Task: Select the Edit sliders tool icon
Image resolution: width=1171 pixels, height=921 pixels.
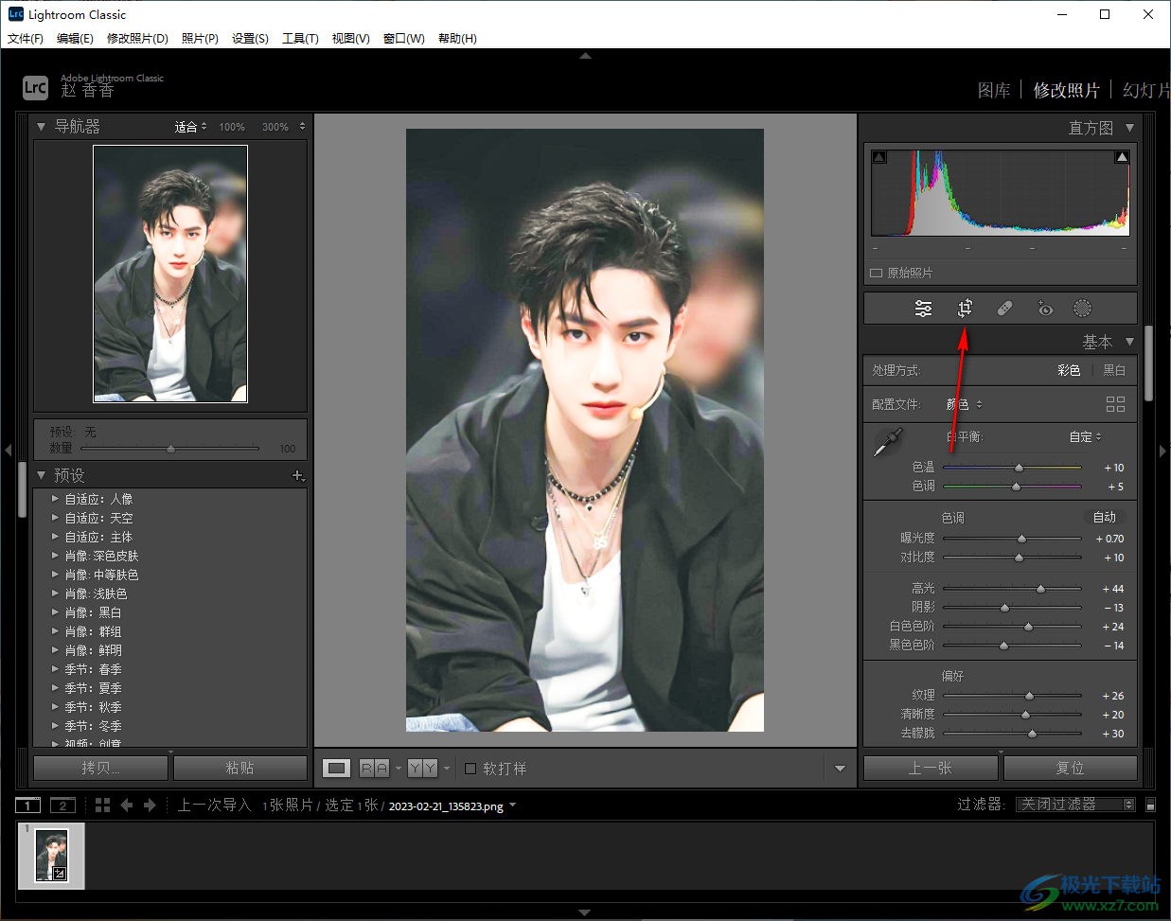Action: [x=923, y=309]
